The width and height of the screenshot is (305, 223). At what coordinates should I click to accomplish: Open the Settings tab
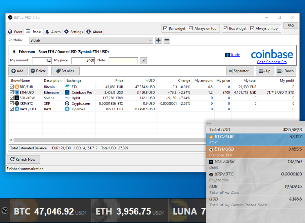73,32
